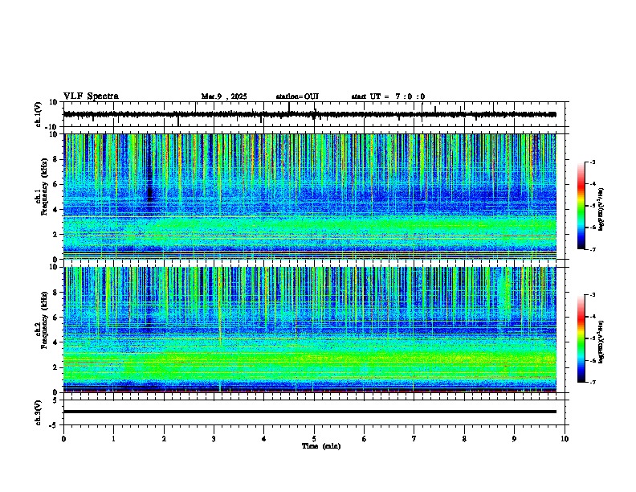
Task: Click the "start UT = 7 : 0 : 0" text
Action: coord(388,96)
